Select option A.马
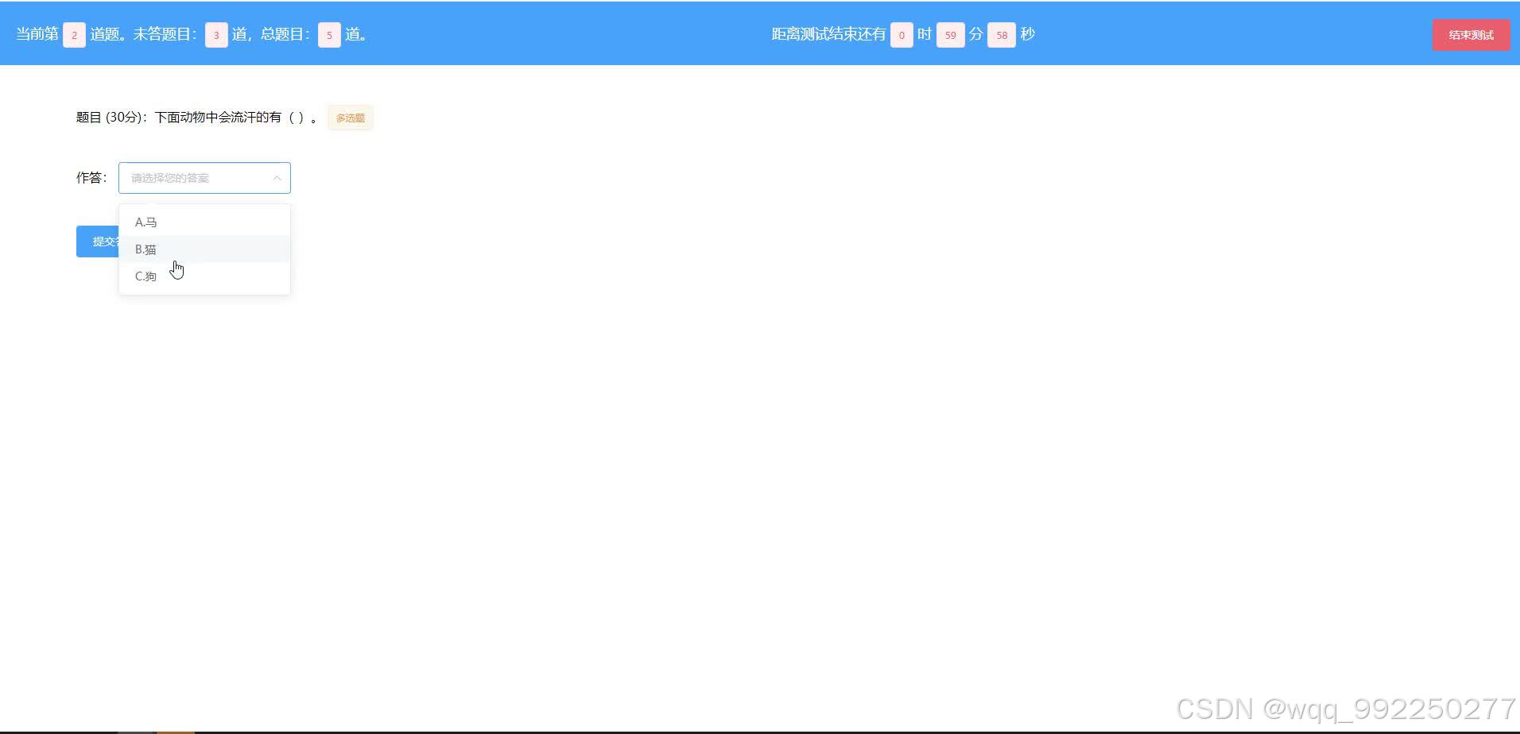The height and width of the screenshot is (734, 1520). point(204,222)
